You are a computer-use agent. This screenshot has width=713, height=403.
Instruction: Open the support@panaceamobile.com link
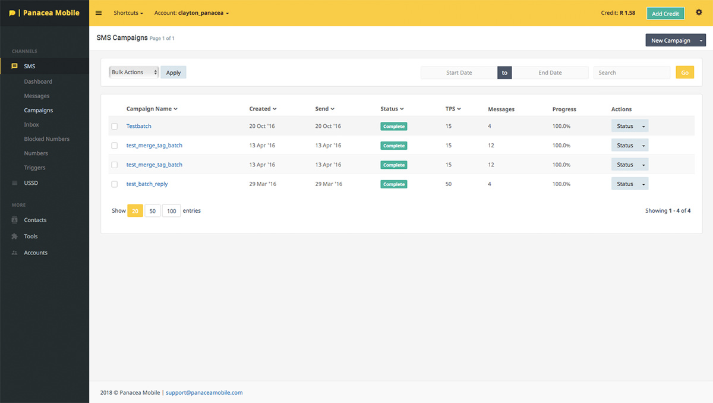point(204,392)
